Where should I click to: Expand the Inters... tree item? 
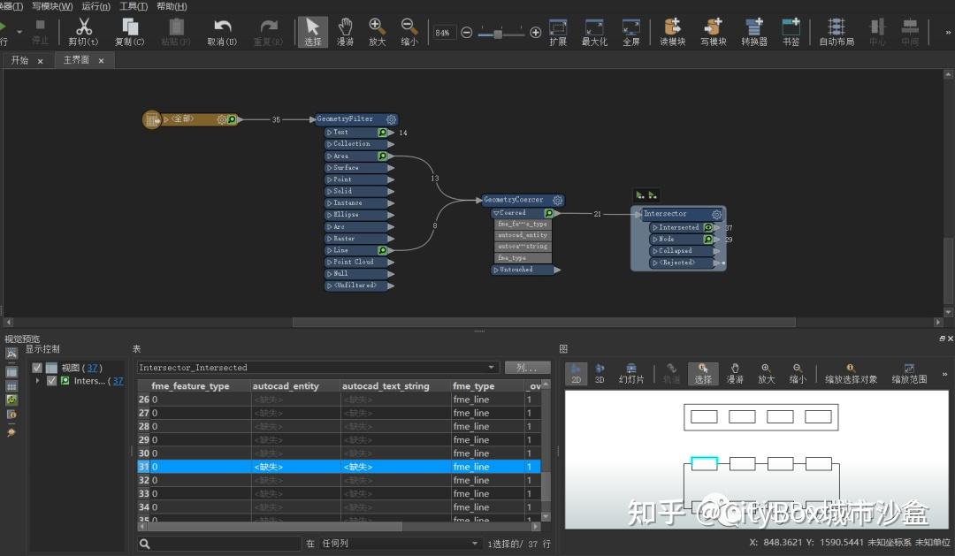38,381
